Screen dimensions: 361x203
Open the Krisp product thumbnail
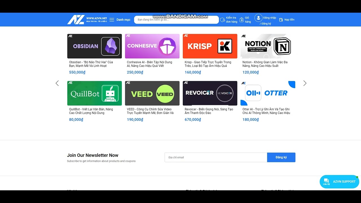tap(210, 46)
